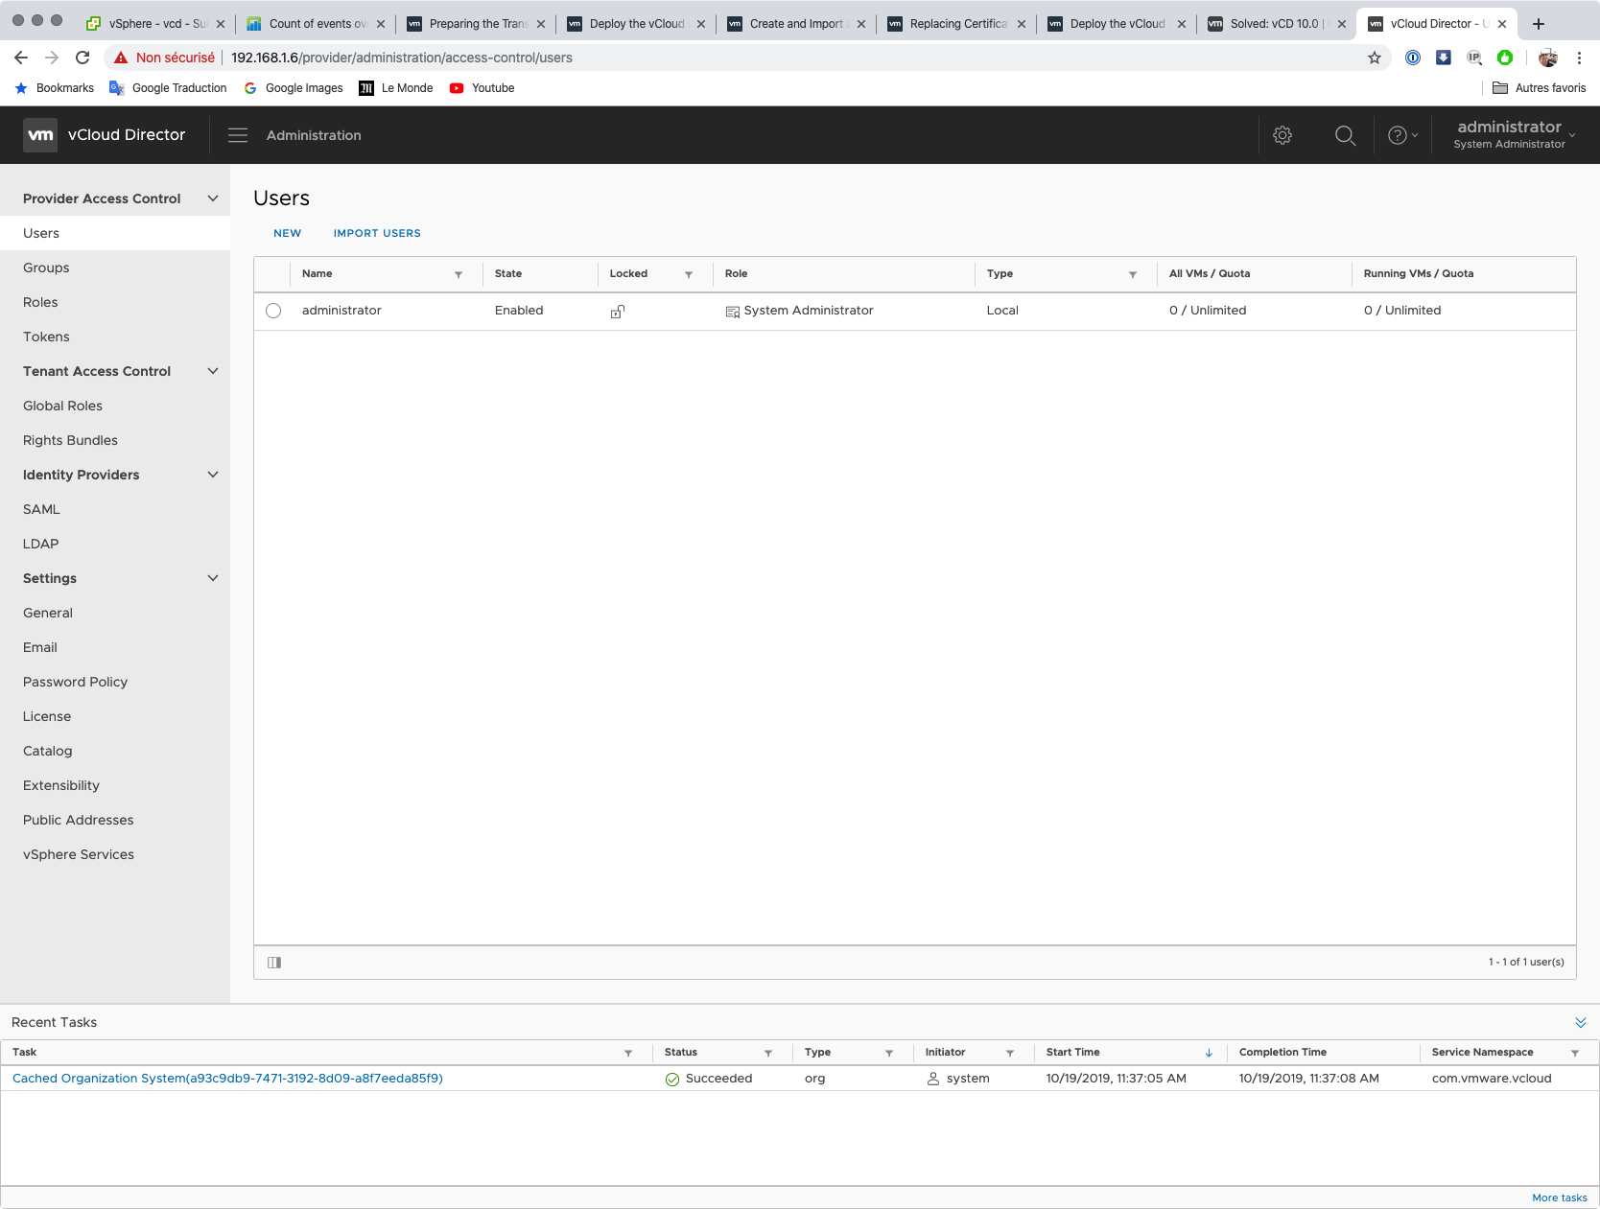
Task: Collapse Identity Providers section
Action: tap(213, 475)
